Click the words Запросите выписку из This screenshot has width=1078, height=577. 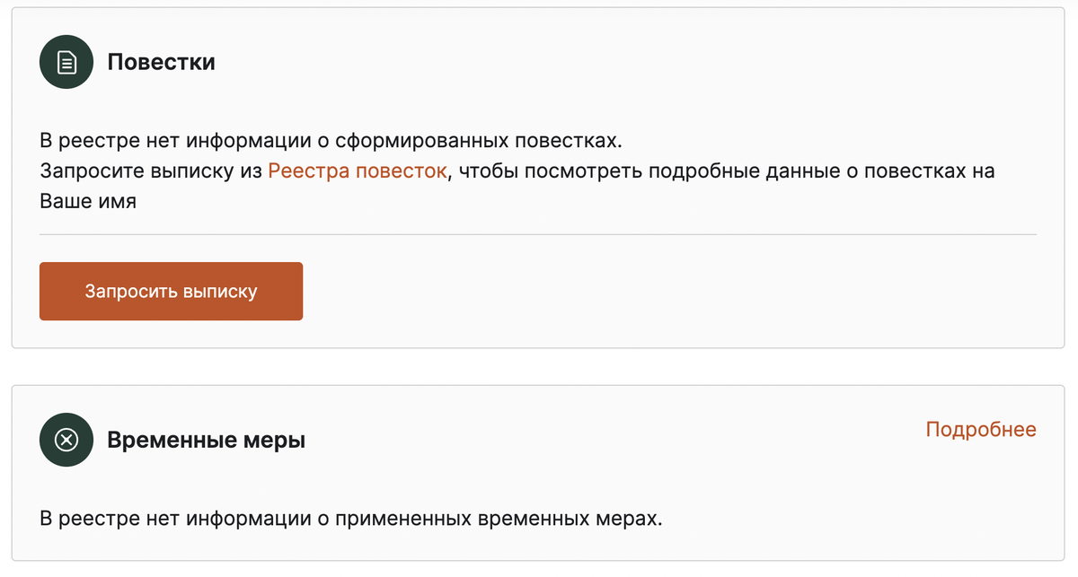pyautogui.click(x=150, y=170)
